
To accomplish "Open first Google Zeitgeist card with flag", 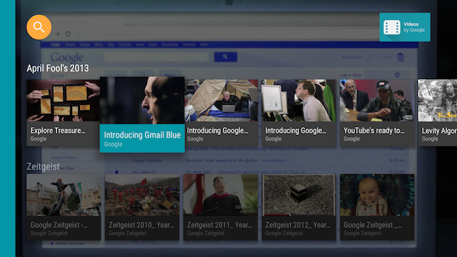I will click(x=64, y=207).
